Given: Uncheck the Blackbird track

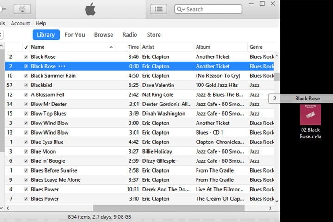Looking at the screenshot, I should [26, 85].
